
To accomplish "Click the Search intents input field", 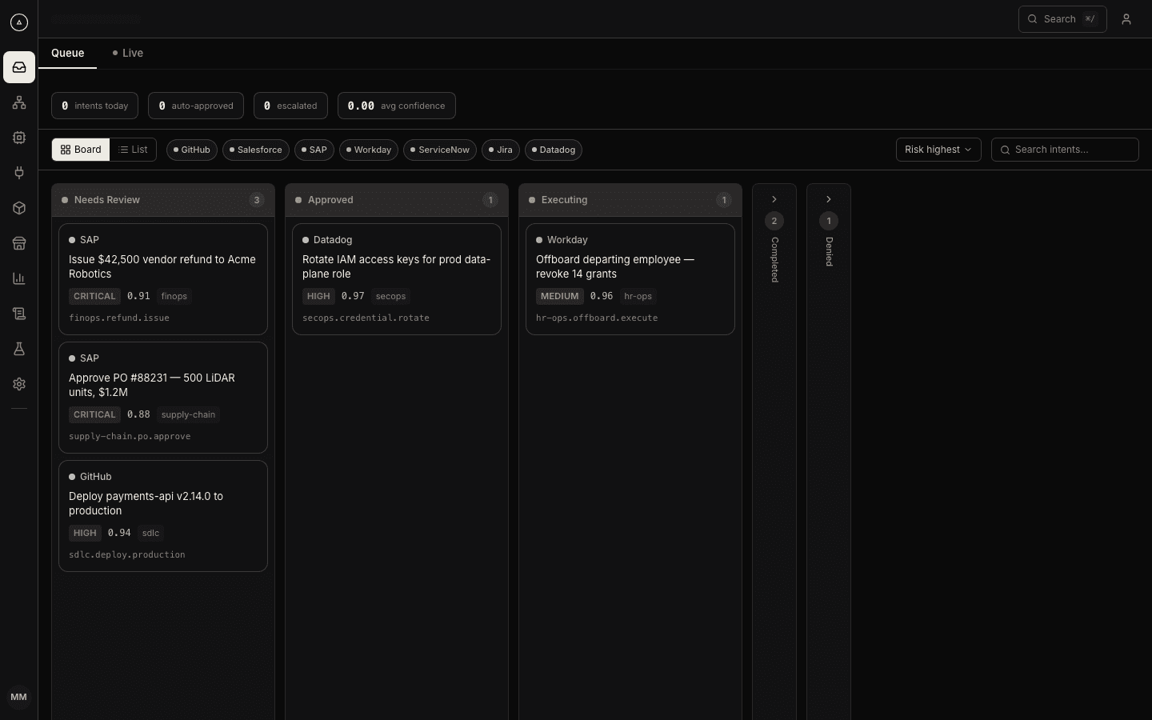I will click(1065, 150).
